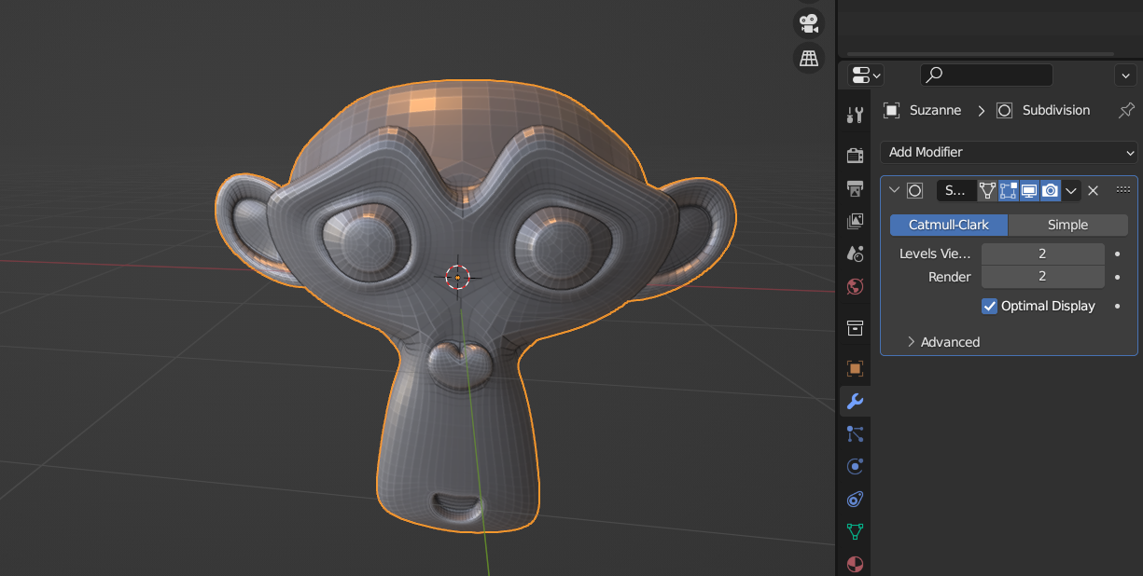The height and width of the screenshot is (576, 1143).
Task: Open the Tool properties tab
Action: (855, 115)
